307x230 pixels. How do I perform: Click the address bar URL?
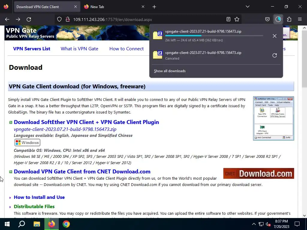(113, 19)
